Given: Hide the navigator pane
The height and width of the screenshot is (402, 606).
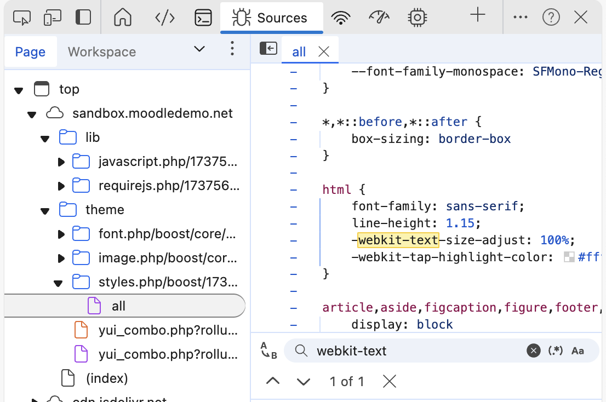Looking at the screenshot, I should pyautogui.click(x=268, y=49).
